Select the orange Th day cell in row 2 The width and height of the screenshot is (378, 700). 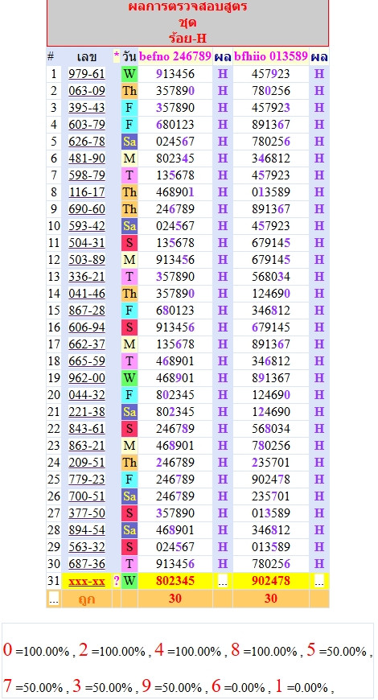pyautogui.click(x=129, y=91)
